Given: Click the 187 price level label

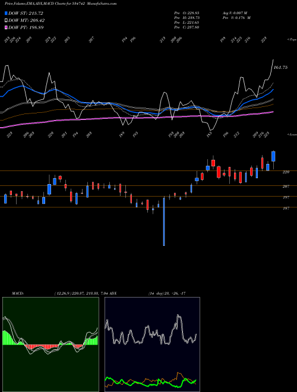Looking at the screenshot, I should [286, 208].
